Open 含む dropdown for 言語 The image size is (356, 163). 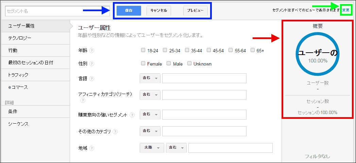(150, 78)
